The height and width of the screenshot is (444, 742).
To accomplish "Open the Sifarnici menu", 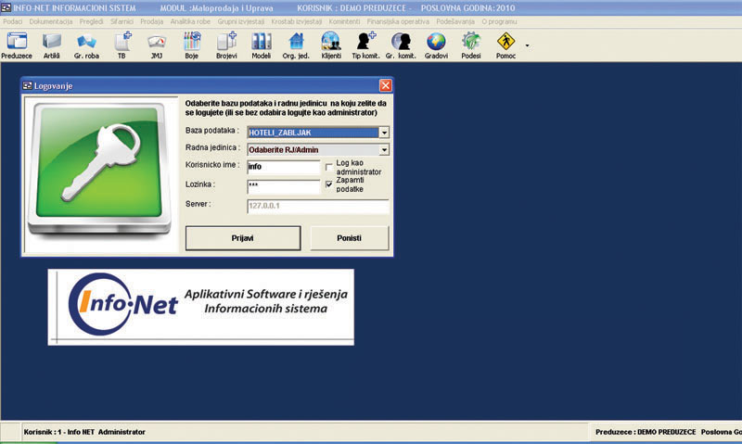I will click(x=122, y=21).
